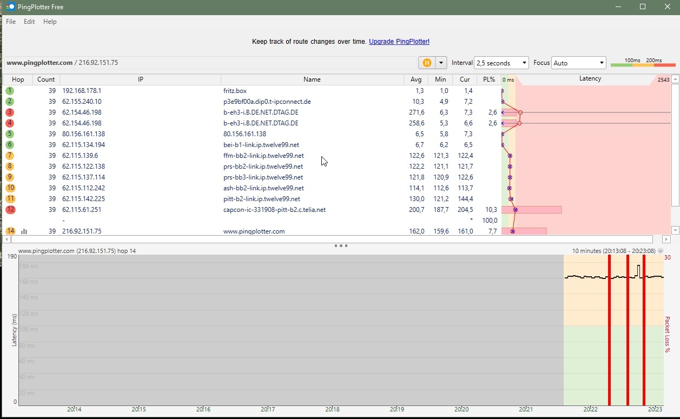Select bei-b1-link.ip.twelve99.net hop name
This screenshot has height=419, width=680.
click(261, 145)
